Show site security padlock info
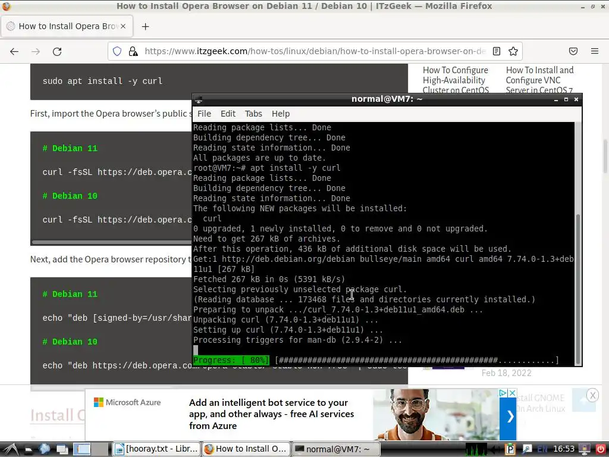 [133, 51]
